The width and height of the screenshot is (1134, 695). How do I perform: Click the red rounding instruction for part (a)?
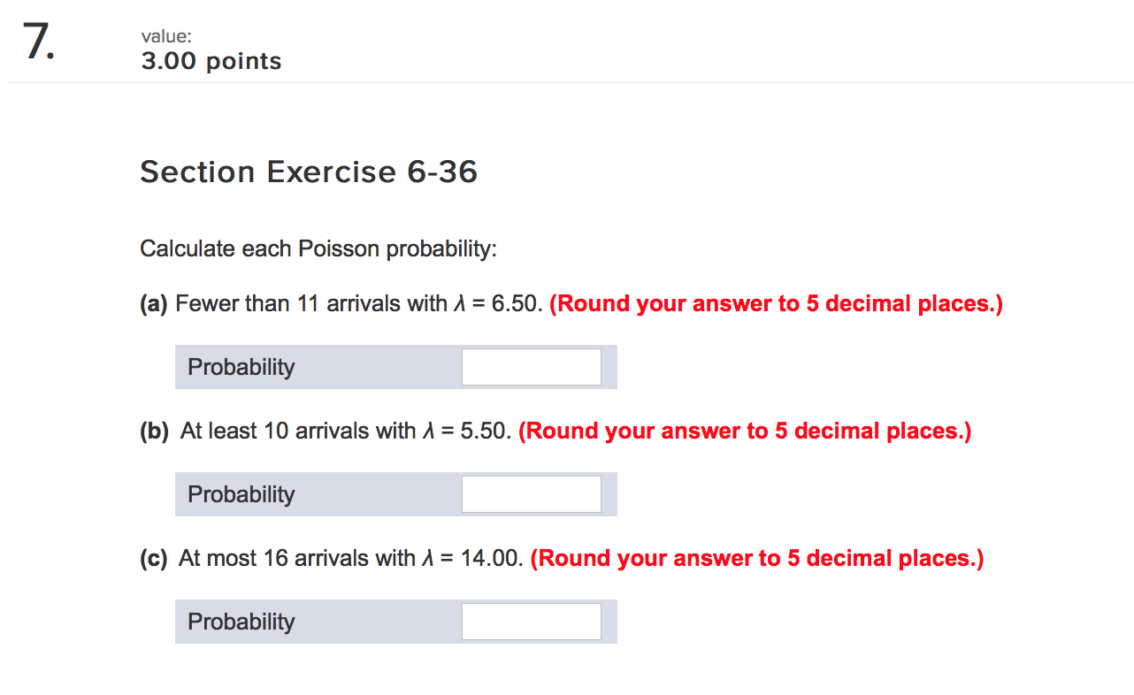point(776,303)
